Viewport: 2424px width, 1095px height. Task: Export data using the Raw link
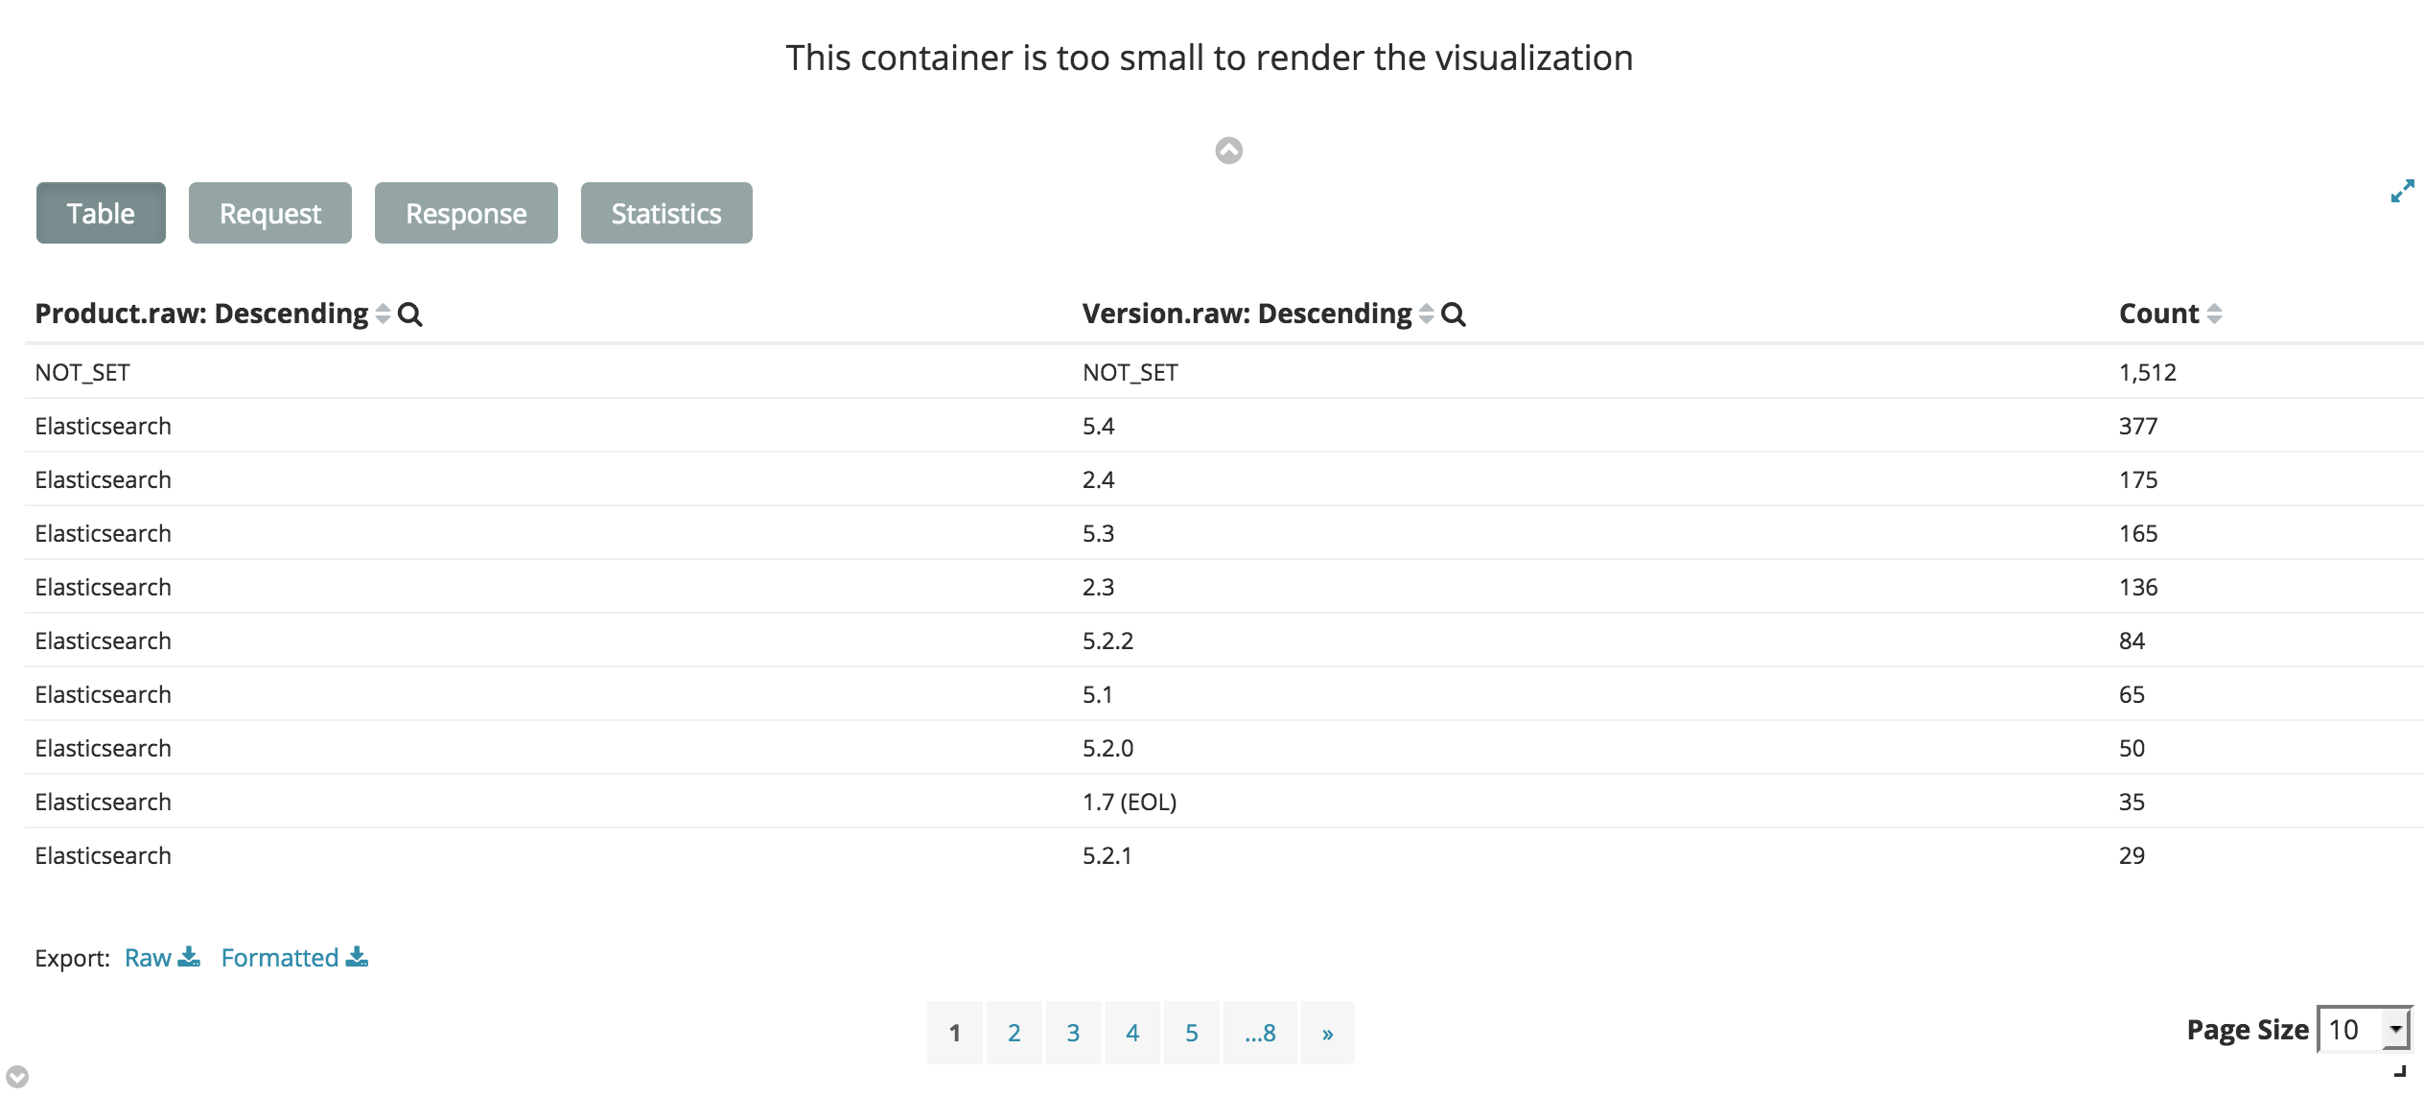tap(147, 957)
